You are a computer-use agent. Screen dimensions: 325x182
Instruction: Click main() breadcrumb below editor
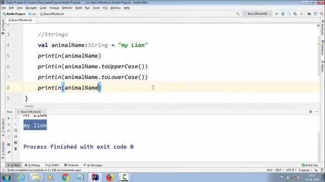click(x=29, y=106)
